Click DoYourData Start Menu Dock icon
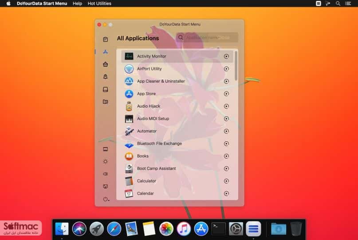The width and height of the screenshot is (358, 240). 253,228
